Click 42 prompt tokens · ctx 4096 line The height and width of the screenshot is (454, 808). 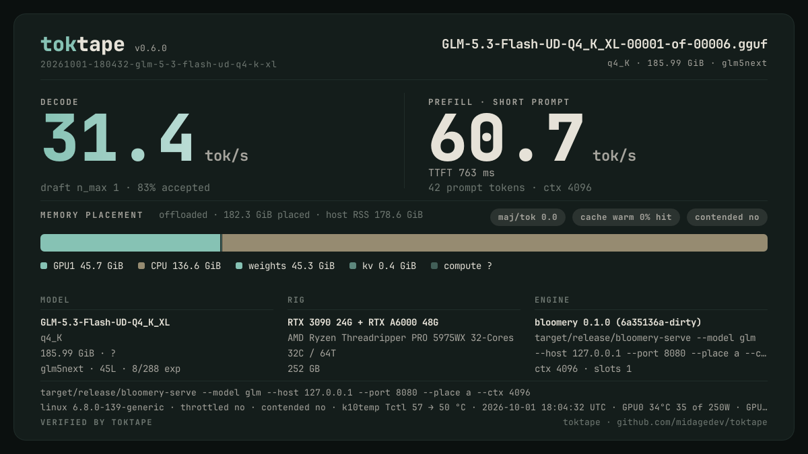tap(510, 188)
